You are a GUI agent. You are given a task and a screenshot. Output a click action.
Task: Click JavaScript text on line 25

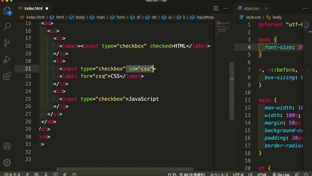click(144, 99)
